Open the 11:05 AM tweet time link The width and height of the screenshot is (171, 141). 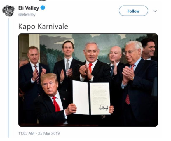tap(26, 133)
